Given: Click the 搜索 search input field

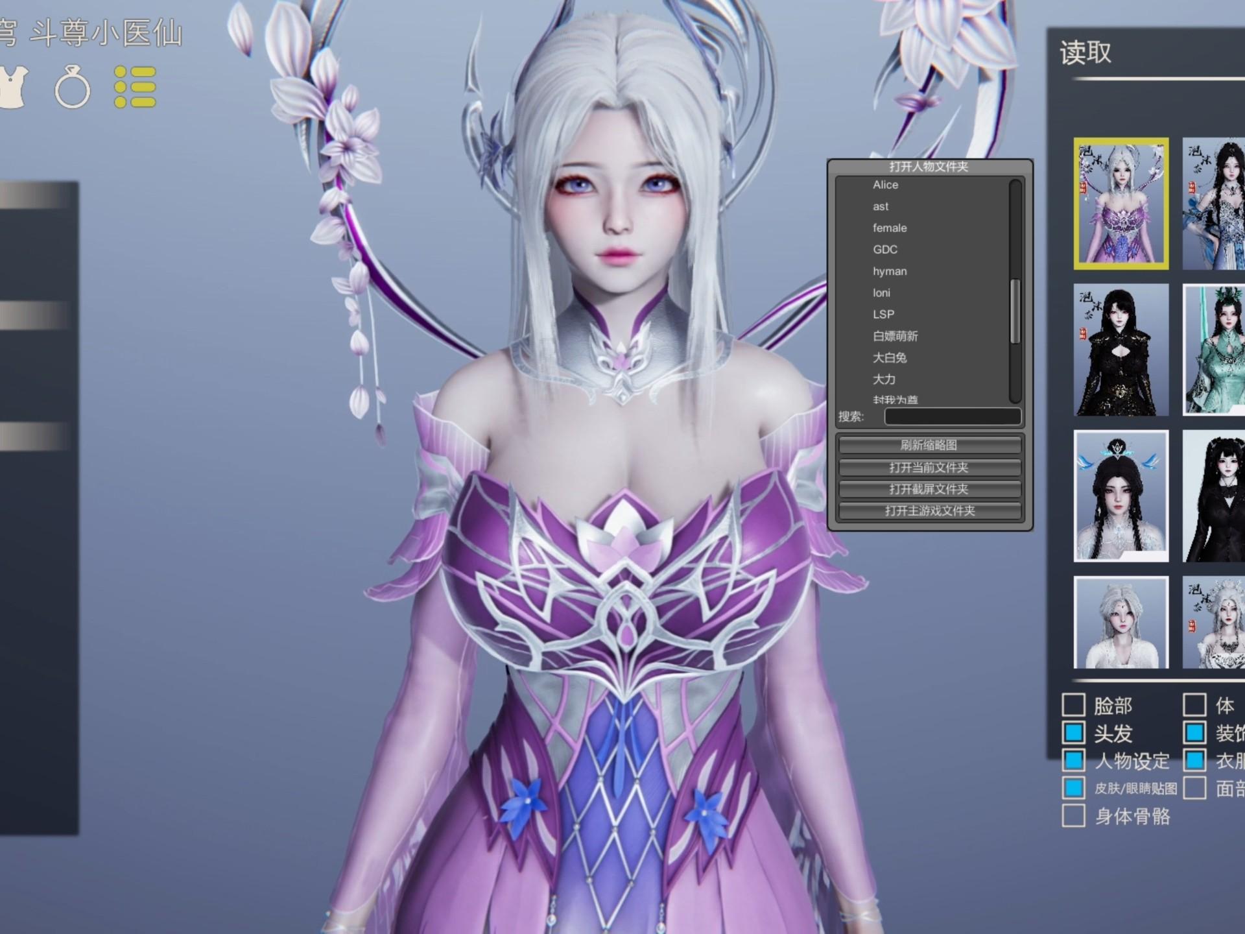Looking at the screenshot, I should click(x=953, y=416).
